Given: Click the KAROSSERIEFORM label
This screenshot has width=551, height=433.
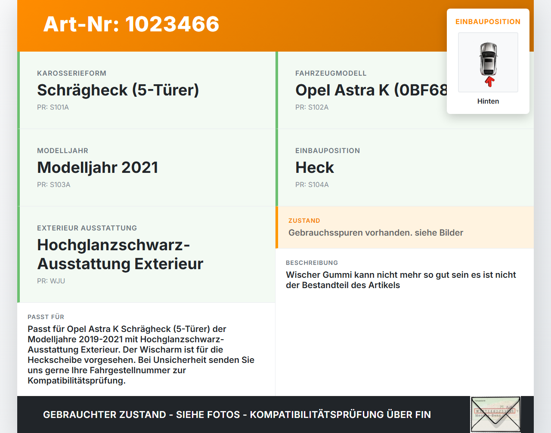Looking at the screenshot, I should point(71,73).
